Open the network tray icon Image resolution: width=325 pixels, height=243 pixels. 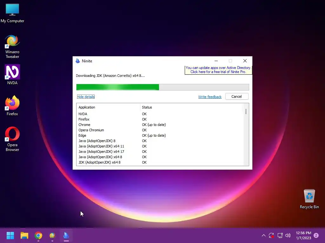point(280,235)
